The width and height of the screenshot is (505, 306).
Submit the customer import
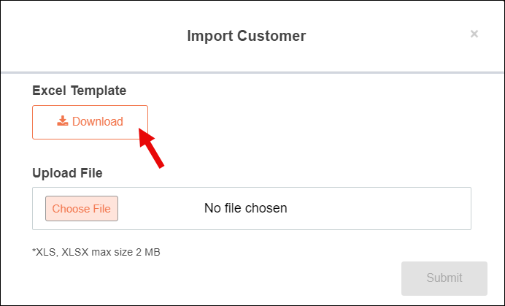(x=444, y=278)
